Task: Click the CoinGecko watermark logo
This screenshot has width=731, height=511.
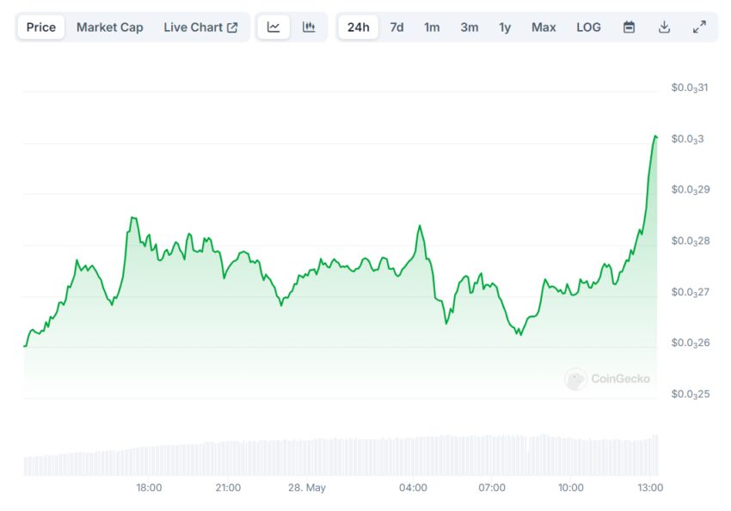Action: 575,379
